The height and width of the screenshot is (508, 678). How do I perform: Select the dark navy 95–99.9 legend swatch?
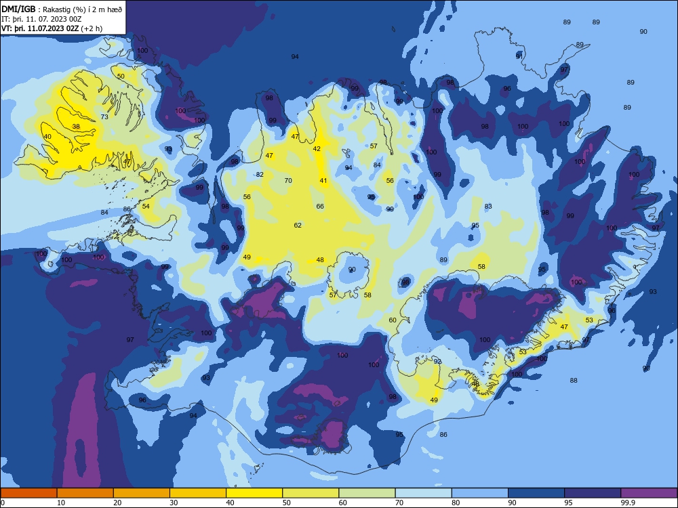click(593, 493)
